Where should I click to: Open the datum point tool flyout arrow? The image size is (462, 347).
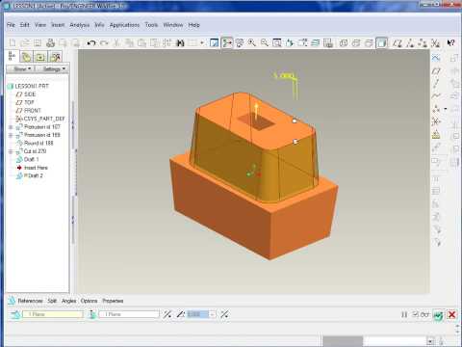[x=446, y=109]
